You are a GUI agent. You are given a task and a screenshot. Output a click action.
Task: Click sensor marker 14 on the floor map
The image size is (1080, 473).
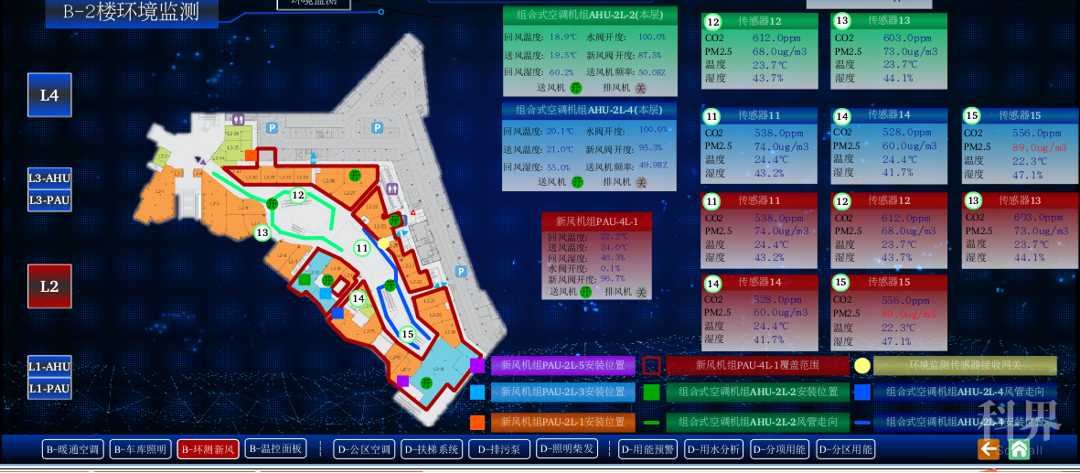tap(358, 298)
